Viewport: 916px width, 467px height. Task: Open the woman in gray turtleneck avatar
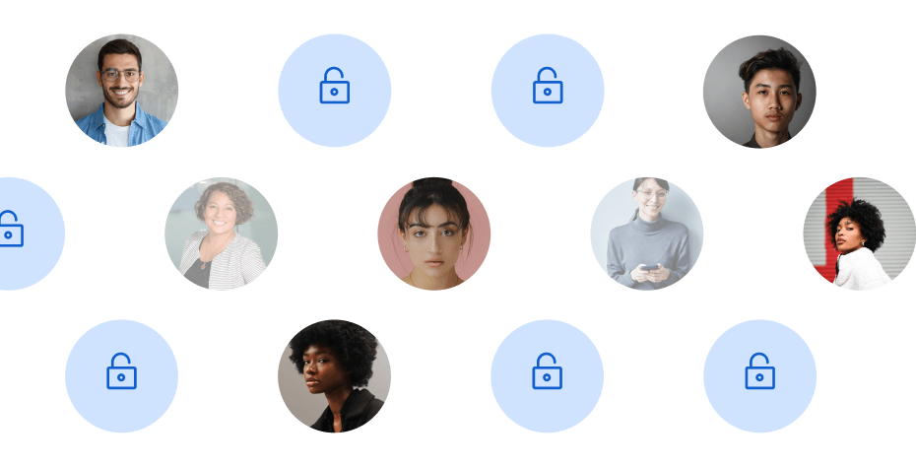(647, 233)
